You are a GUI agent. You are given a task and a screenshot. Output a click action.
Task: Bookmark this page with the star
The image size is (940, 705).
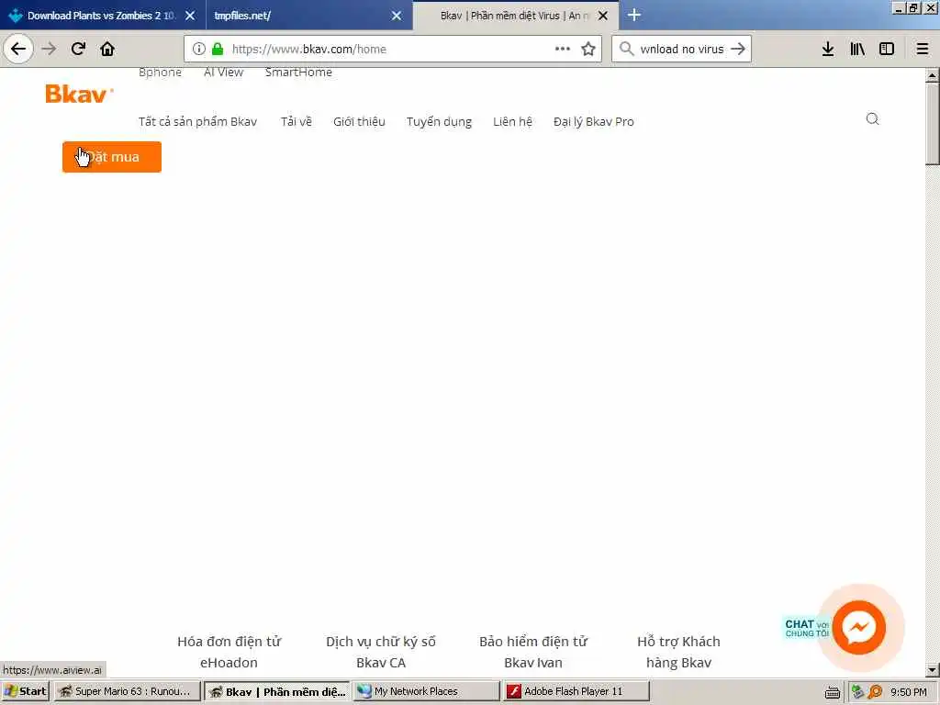point(588,49)
